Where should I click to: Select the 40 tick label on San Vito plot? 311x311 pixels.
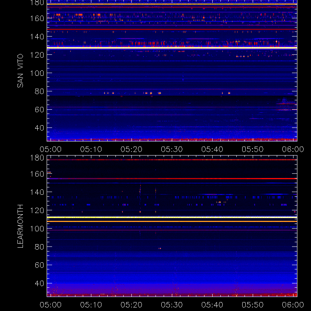click(39, 128)
